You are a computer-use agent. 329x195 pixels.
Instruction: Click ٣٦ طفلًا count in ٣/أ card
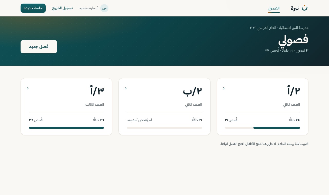coord(98,120)
